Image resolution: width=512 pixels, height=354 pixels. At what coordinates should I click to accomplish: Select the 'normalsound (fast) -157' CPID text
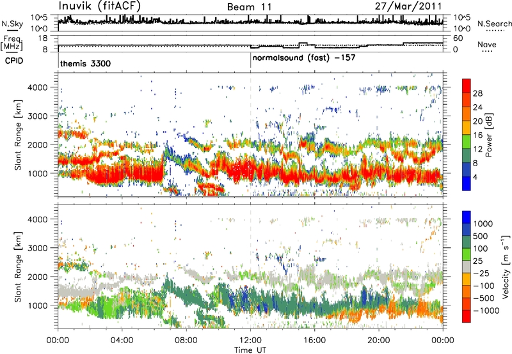click(x=303, y=58)
